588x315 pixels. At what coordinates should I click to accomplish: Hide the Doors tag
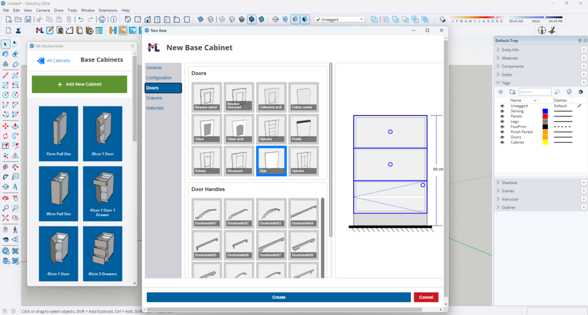[x=502, y=137]
